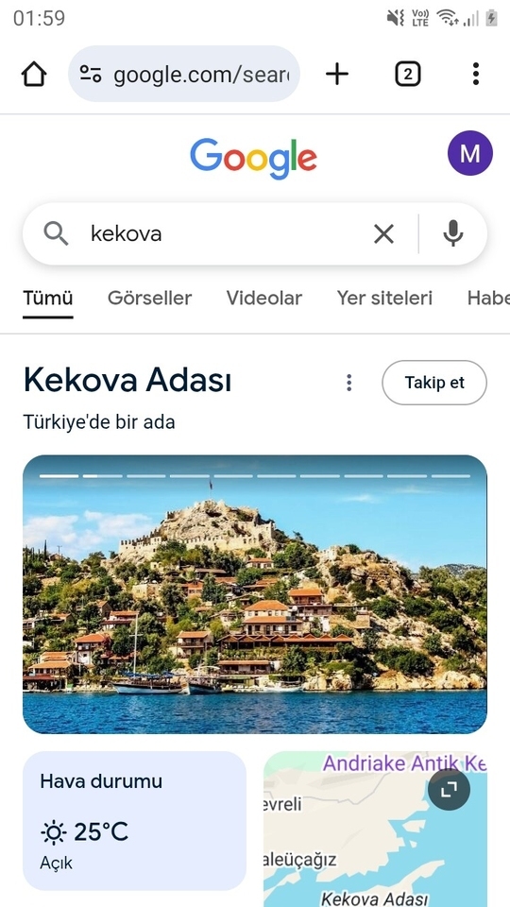Open the Hava durumu weather card
The width and height of the screenshot is (510, 907).
pyautogui.click(x=134, y=820)
